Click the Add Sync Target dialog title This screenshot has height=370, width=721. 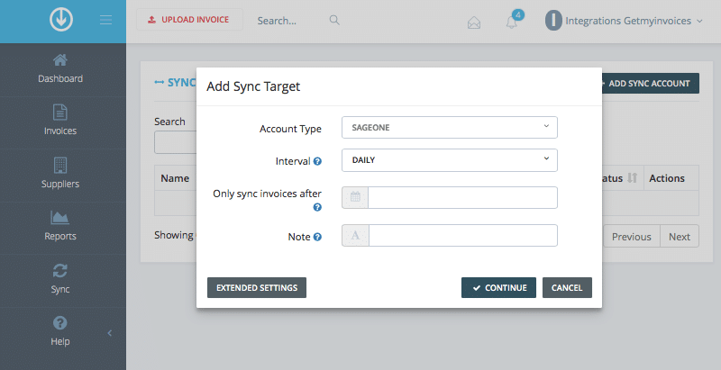pyautogui.click(x=253, y=86)
